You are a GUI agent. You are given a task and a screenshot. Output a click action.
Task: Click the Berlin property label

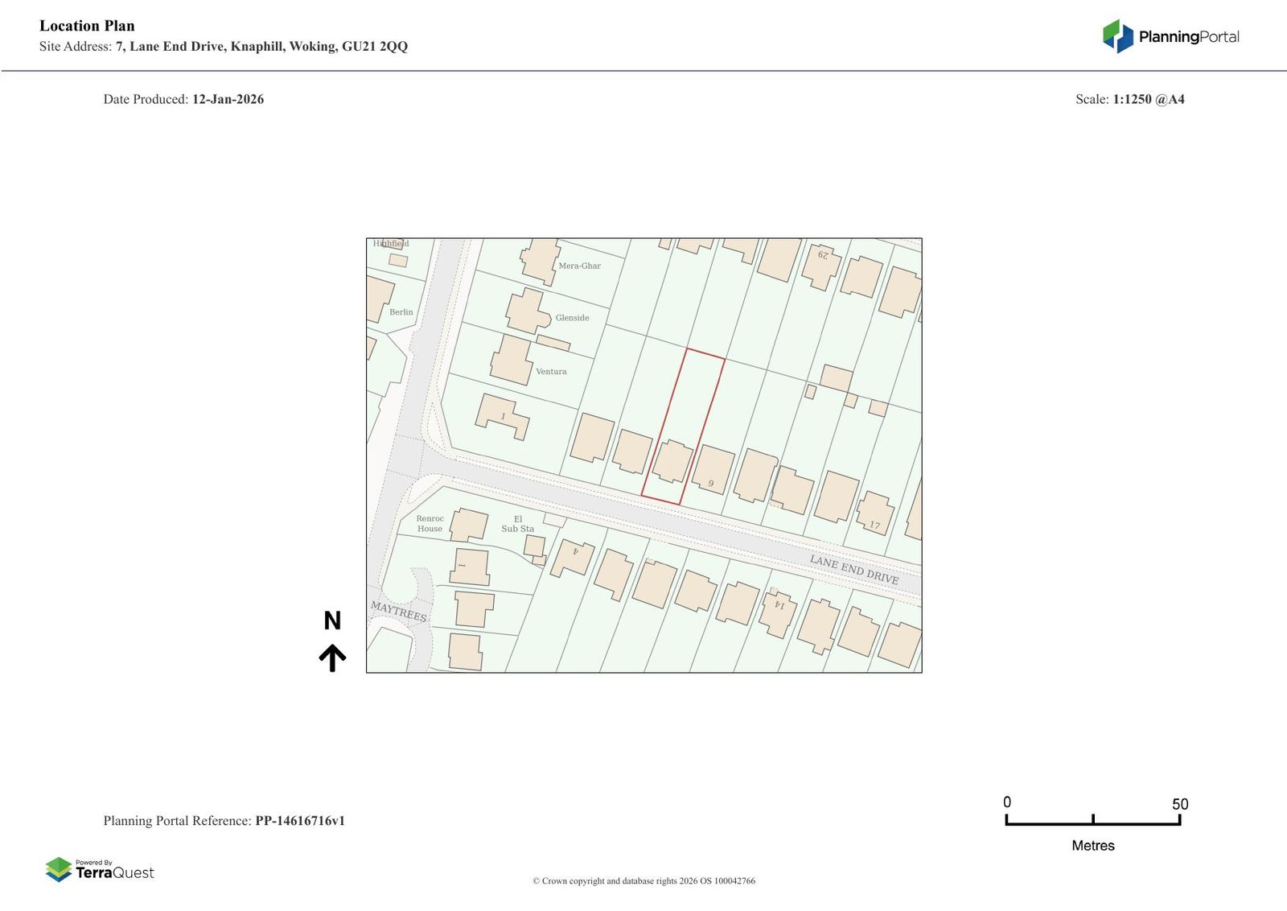click(x=401, y=312)
